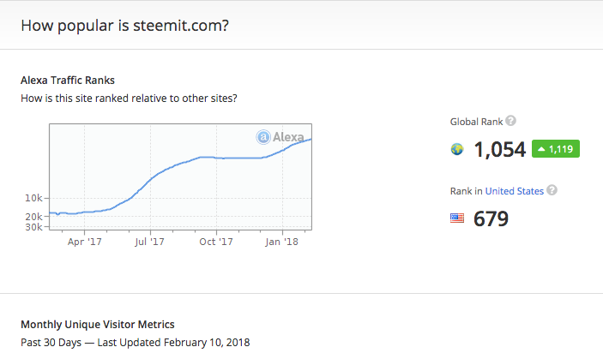The width and height of the screenshot is (603, 359).
Task: Click the Monthly Unique Visitor Metrics heading
Action: tap(98, 325)
